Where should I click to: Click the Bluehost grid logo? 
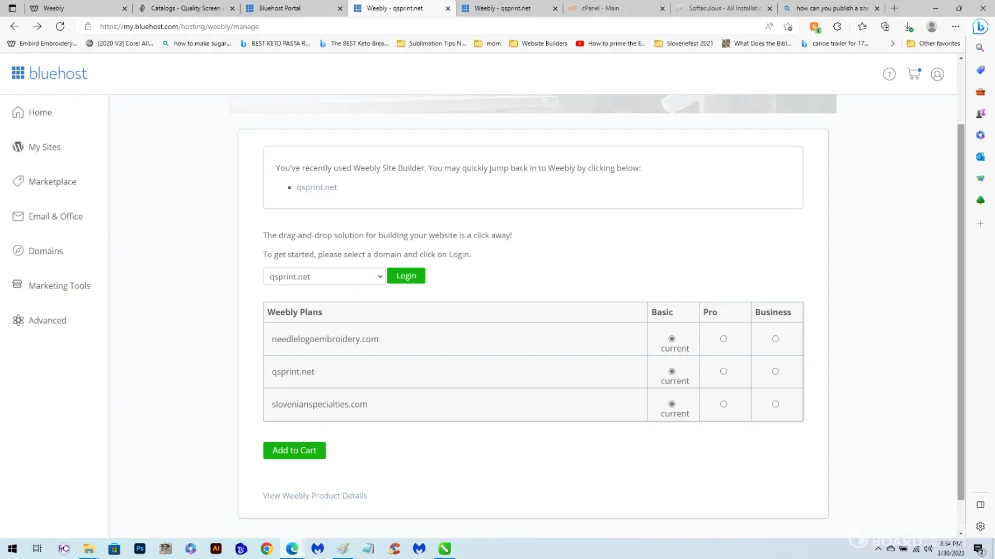click(18, 73)
